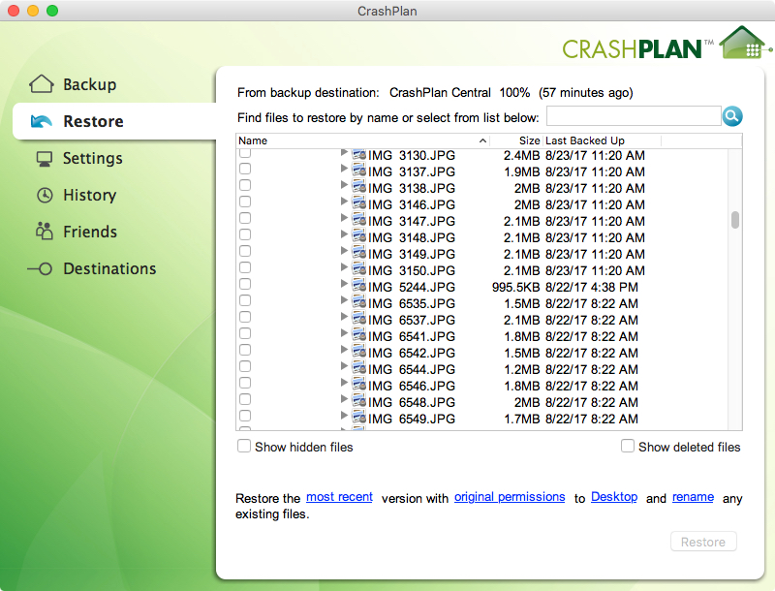The image size is (775, 591).
Task: Click the image file icon for IMG_3146.JPG
Action: [x=359, y=203]
